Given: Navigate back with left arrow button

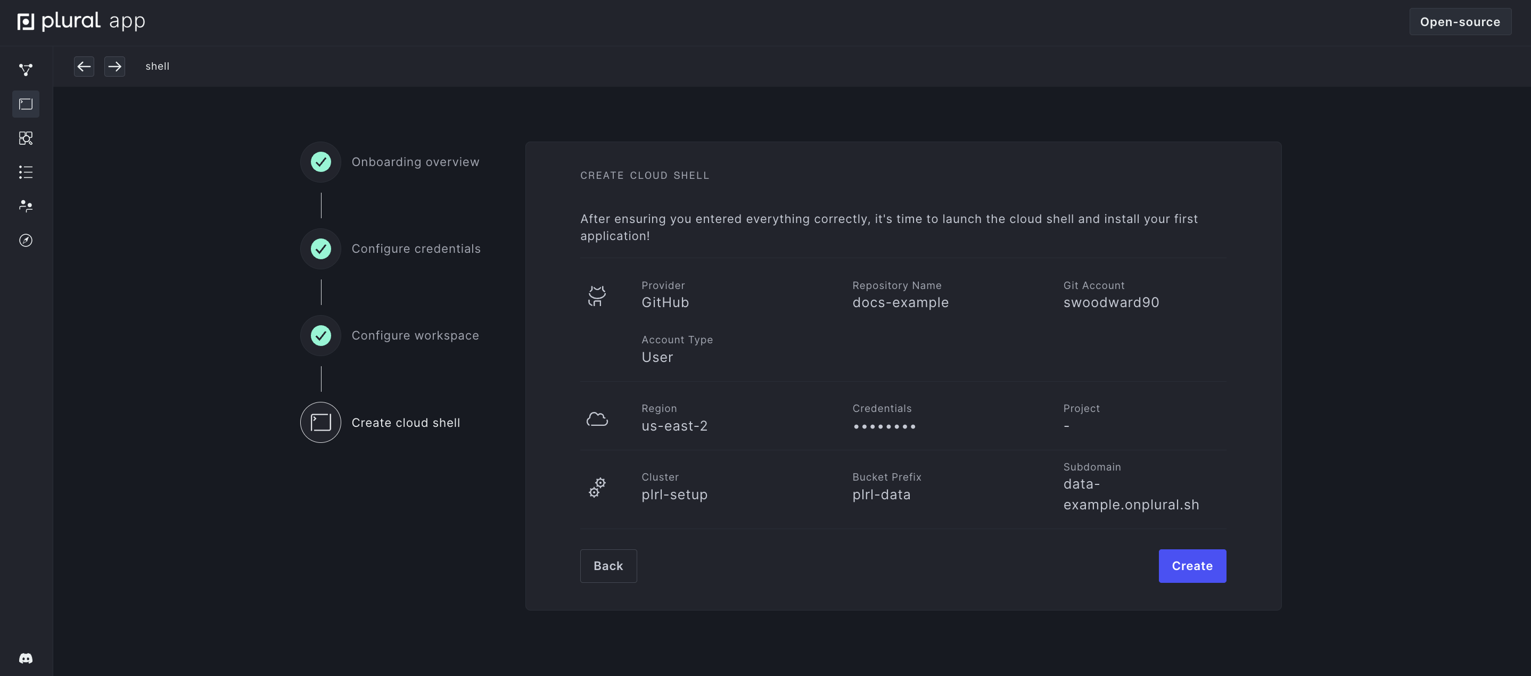Looking at the screenshot, I should [x=84, y=66].
